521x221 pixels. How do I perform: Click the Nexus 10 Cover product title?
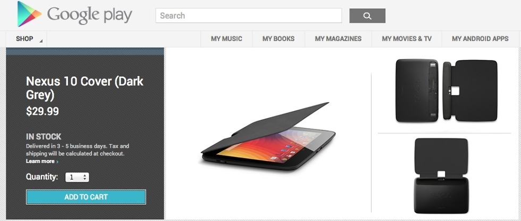point(85,88)
